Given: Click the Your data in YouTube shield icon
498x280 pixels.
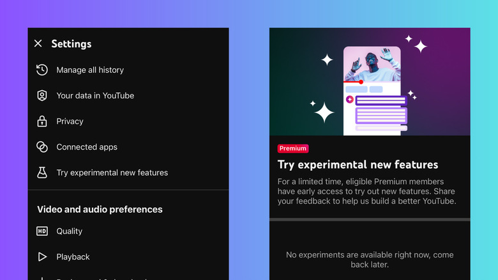Looking at the screenshot, I should [x=42, y=95].
